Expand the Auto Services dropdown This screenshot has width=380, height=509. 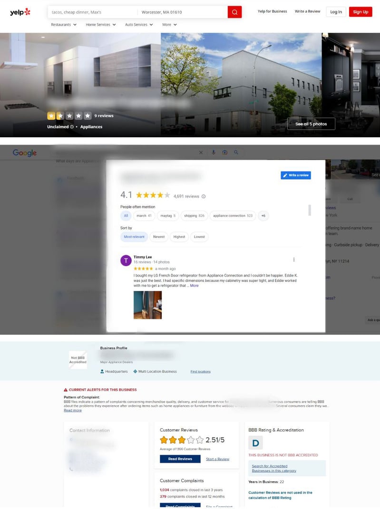click(x=139, y=25)
